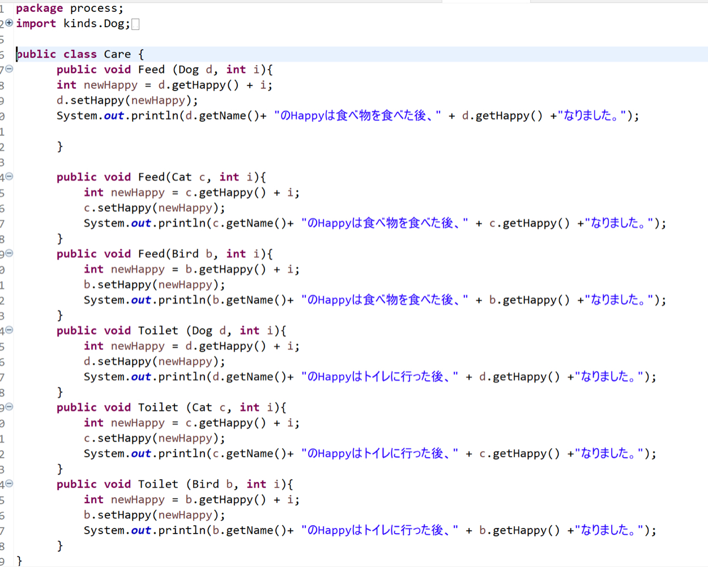Screen dimensions: 708x567
Task: Click the final closing brace of class Care
Action: point(20,560)
